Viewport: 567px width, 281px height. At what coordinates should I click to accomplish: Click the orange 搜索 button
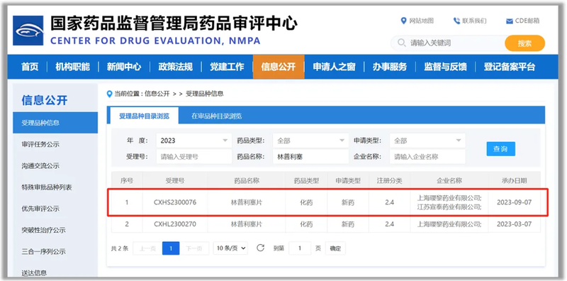[524, 43]
